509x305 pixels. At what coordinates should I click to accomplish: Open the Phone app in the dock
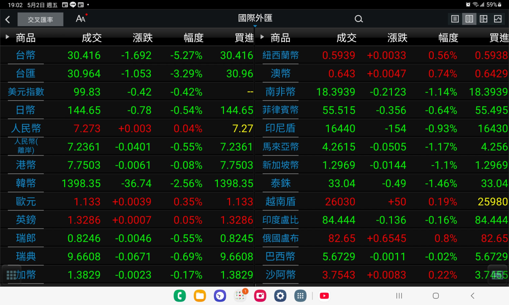[180, 296]
